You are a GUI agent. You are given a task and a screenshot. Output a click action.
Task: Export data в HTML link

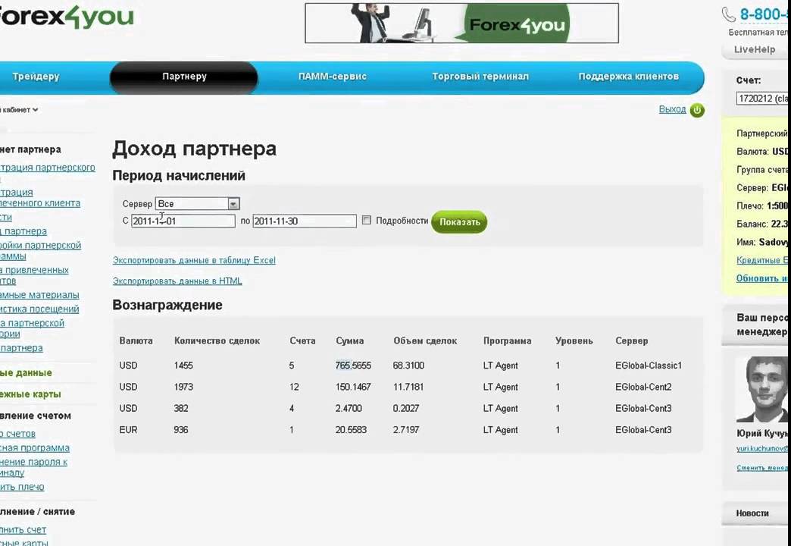pyautogui.click(x=177, y=281)
